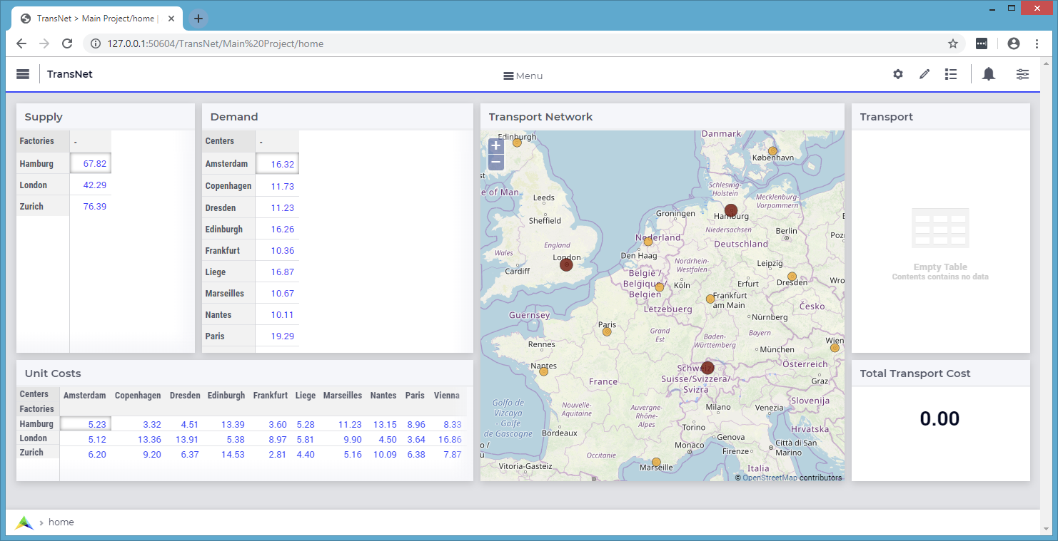
Task: Open Chrome's three-dot menu
Action: click(x=1037, y=43)
